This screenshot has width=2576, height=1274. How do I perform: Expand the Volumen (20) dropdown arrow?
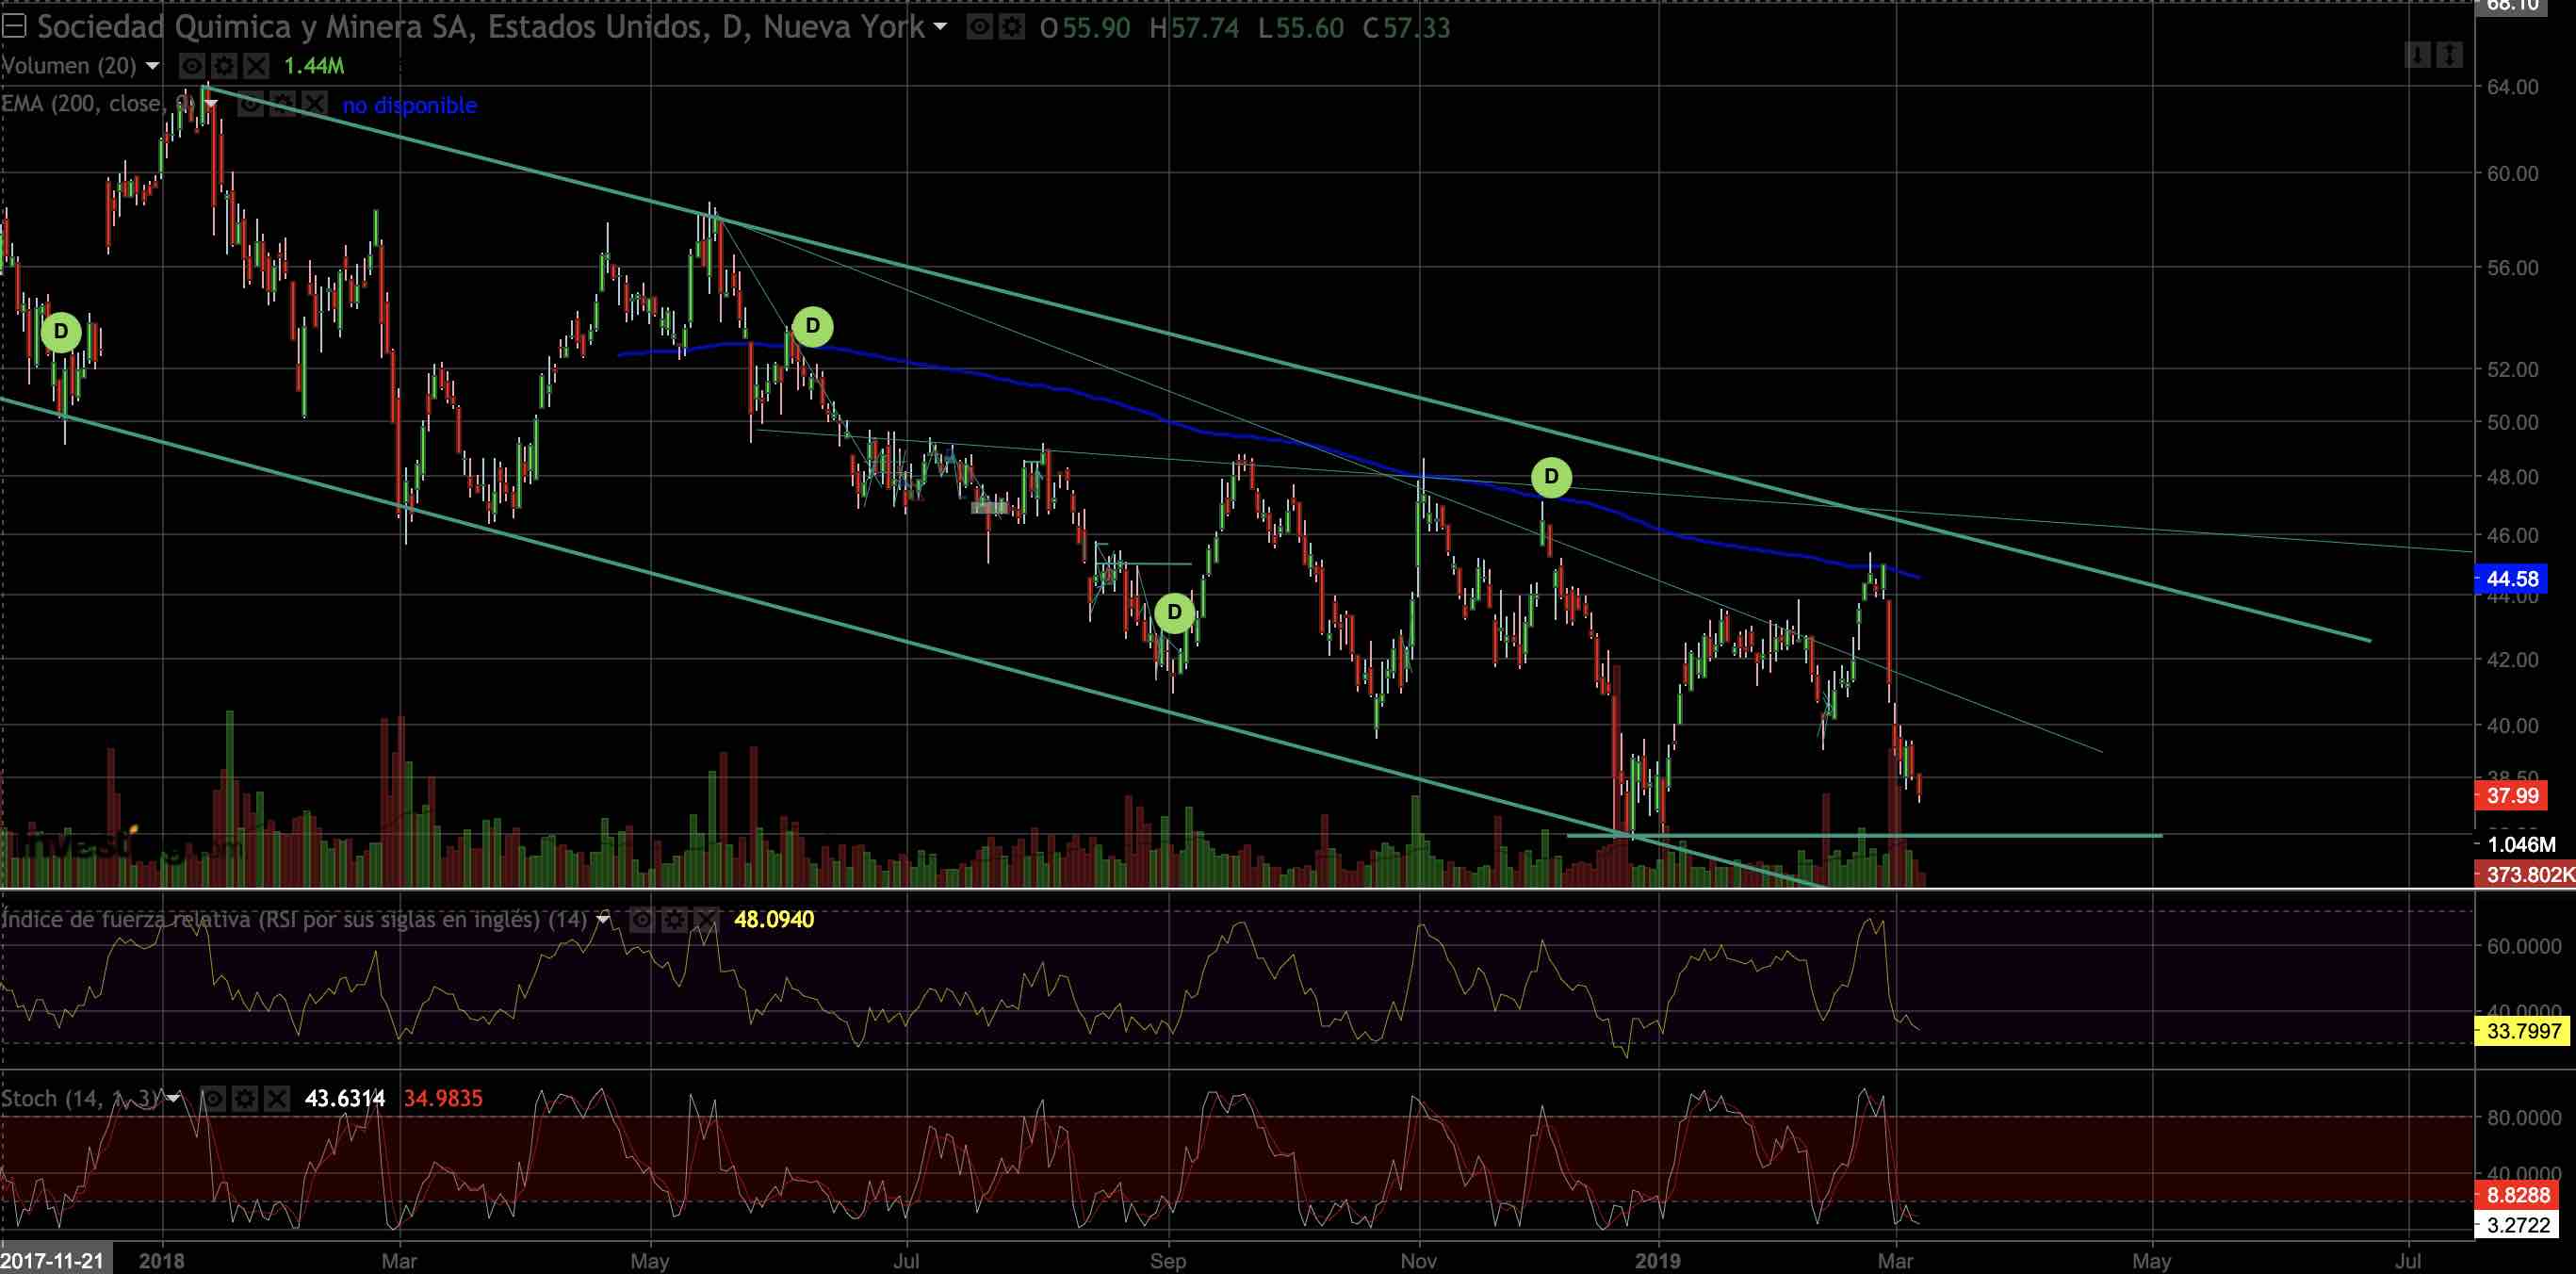click(x=152, y=66)
